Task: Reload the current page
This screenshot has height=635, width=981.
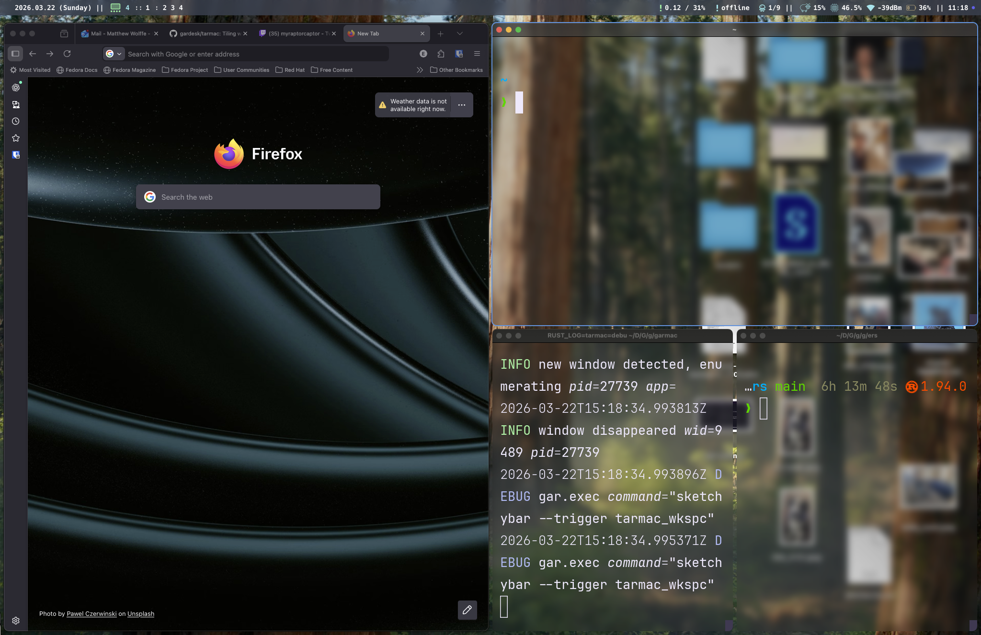Action: [67, 54]
